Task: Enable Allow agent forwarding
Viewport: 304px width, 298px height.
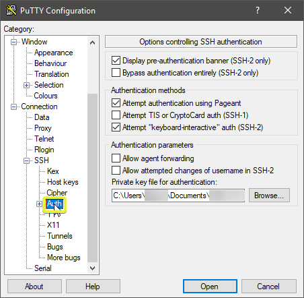Action: coord(116,158)
